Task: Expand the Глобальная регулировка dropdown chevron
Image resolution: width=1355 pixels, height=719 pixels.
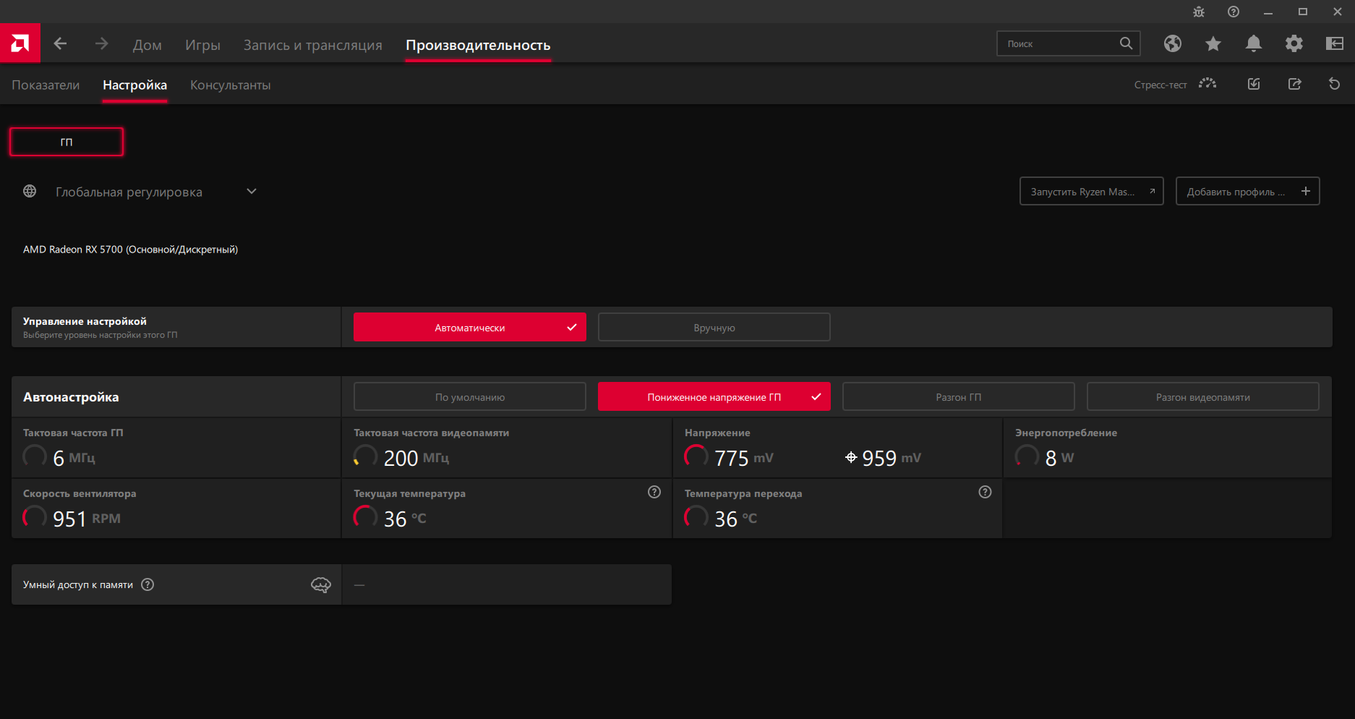Action: click(252, 191)
